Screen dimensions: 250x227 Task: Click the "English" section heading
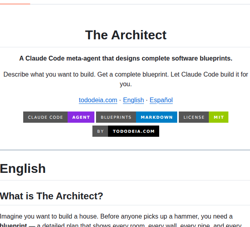23,168
